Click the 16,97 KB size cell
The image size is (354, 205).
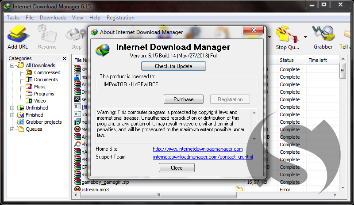click(x=257, y=182)
